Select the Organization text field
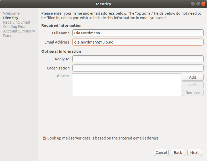The image size is (207, 161). pos(138,68)
